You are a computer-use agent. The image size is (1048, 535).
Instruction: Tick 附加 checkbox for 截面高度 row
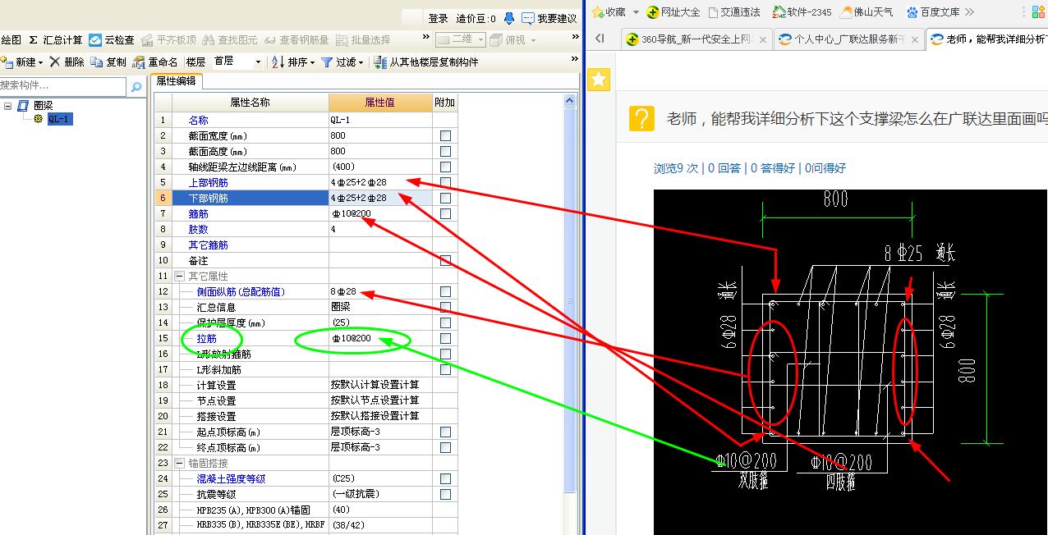tap(445, 151)
